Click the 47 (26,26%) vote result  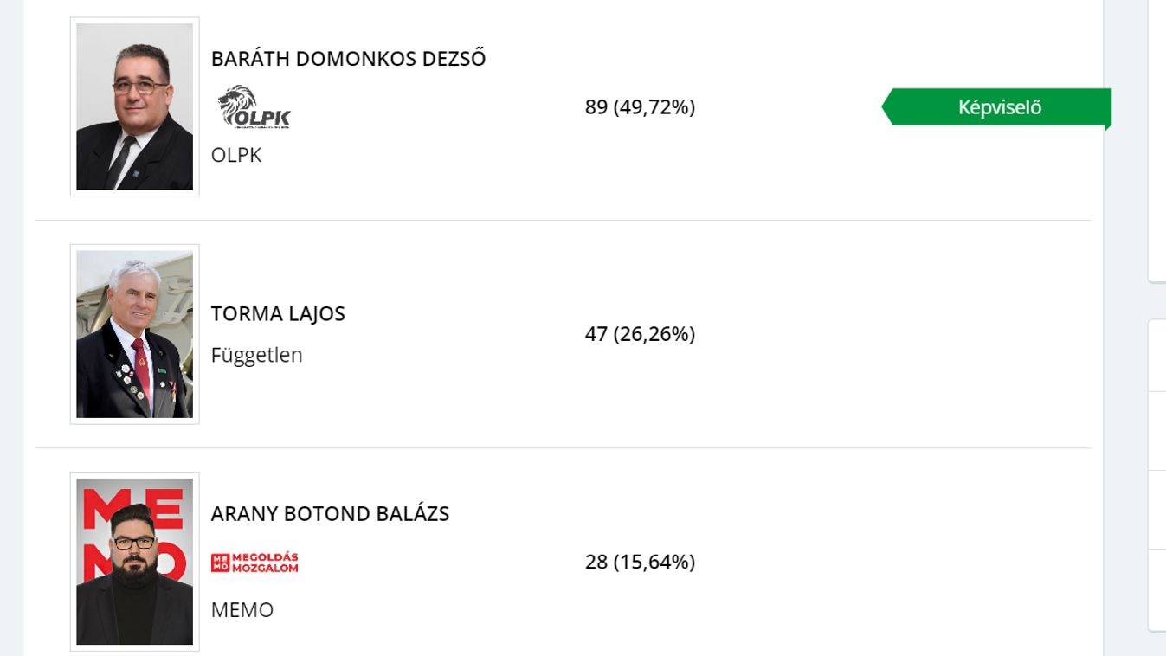640,334
